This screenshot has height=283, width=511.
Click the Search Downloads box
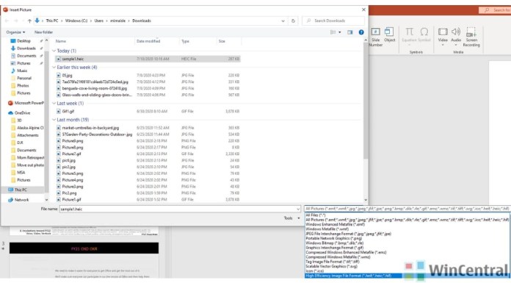point(333,21)
